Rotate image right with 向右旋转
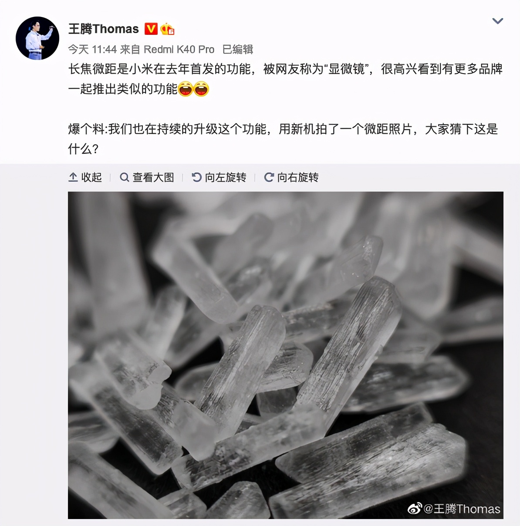This screenshot has width=520, height=526. 291,177
